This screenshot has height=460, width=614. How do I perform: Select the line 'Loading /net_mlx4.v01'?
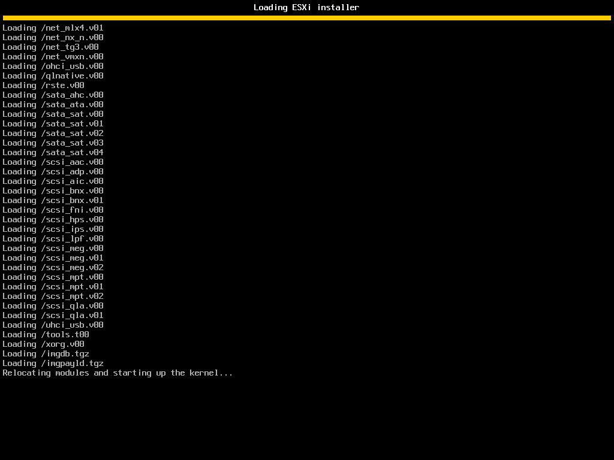pyautogui.click(x=53, y=28)
